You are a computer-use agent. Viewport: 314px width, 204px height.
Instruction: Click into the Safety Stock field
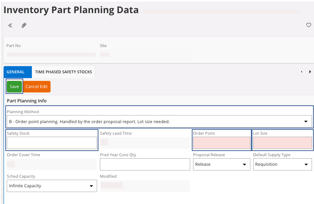point(52,143)
